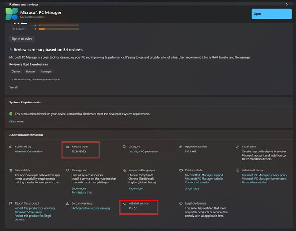296x231 pixels.
Task: Click the Category bookmark icon
Action: click(124, 147)
